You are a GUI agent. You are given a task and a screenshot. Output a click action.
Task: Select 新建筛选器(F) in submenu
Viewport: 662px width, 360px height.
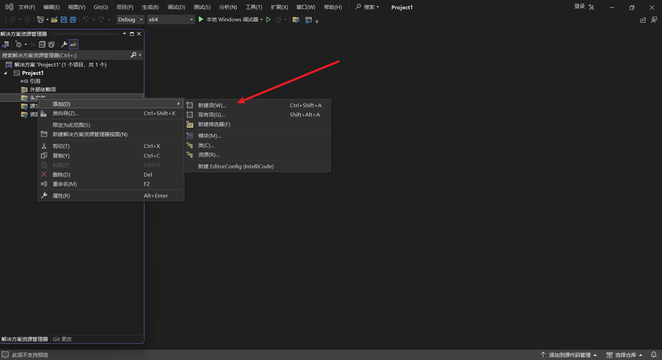[x=257, y=124]
